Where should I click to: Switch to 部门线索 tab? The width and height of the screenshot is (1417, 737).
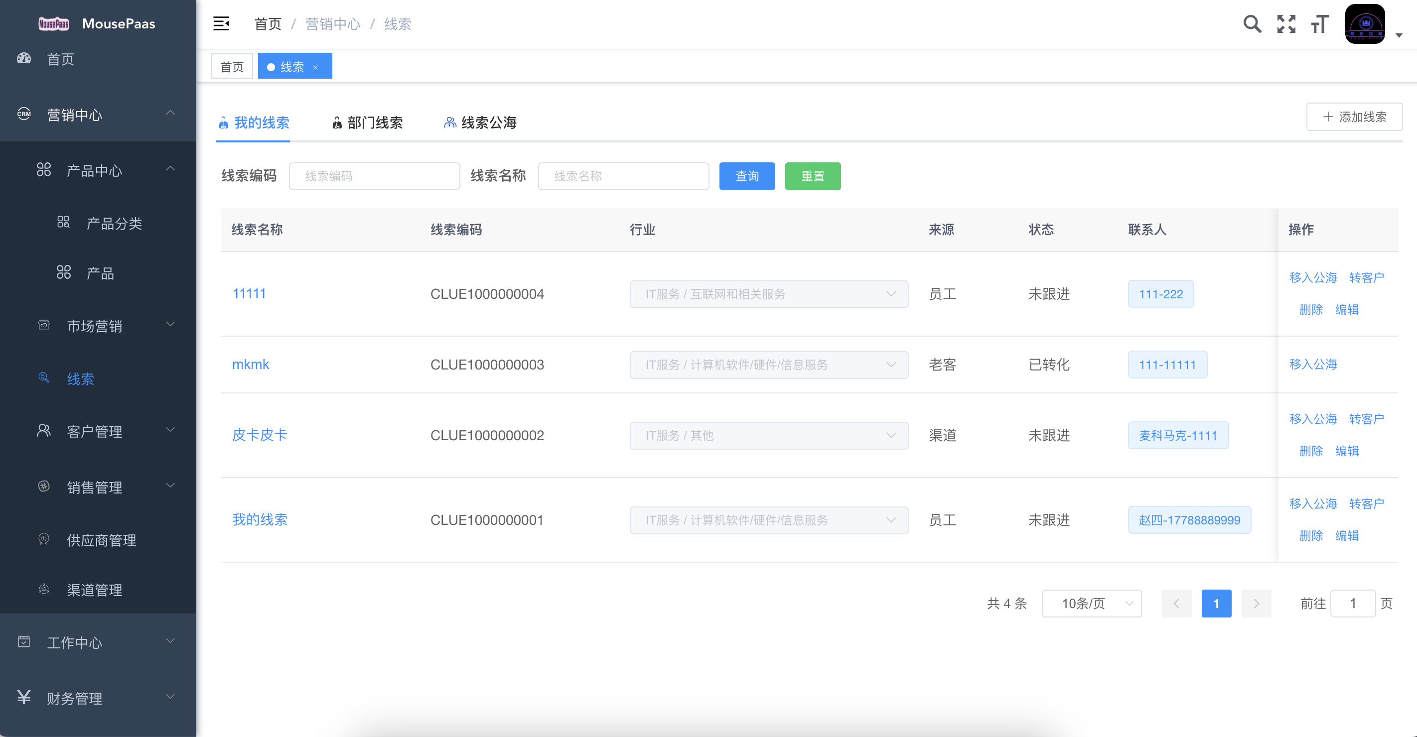coord(367,123)
